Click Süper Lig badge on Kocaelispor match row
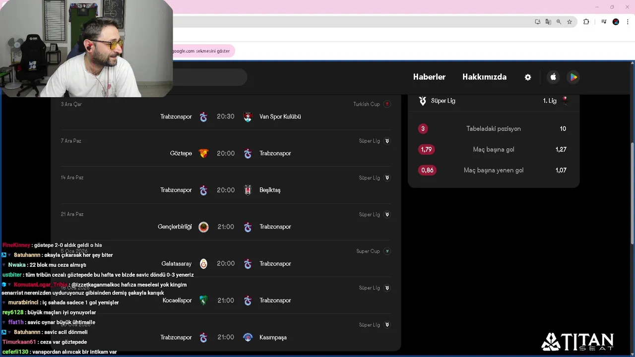 point(387,288)
